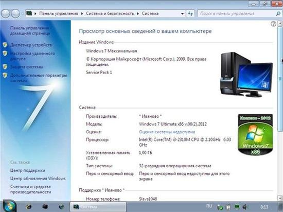
Task: Click the 1,00 ГБ memory value
Action: [145, 153]
